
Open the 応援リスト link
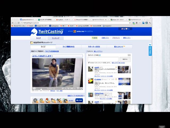(x=105, y=38)
